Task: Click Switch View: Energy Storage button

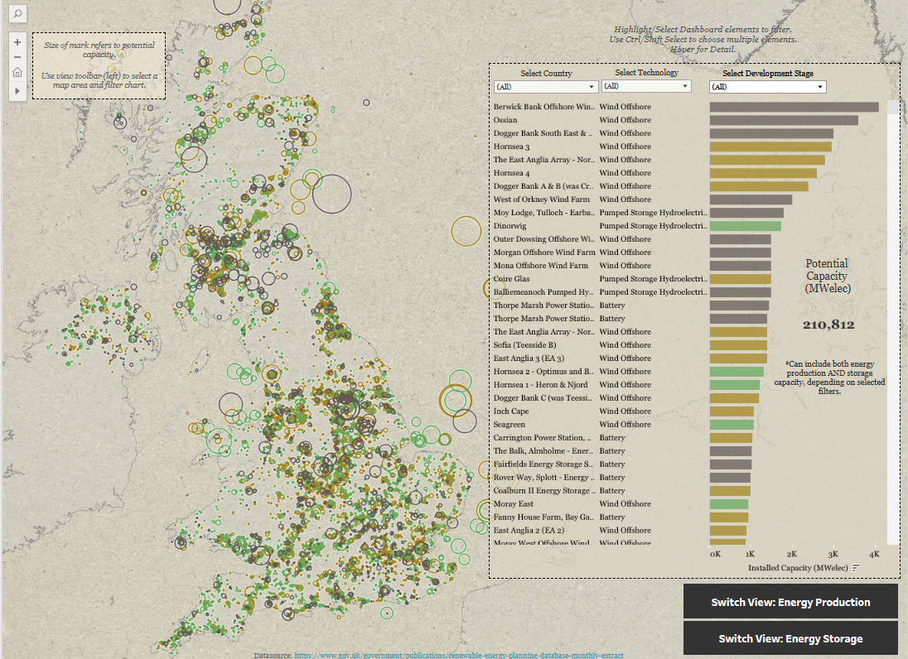Action: (x=790, y=638)
